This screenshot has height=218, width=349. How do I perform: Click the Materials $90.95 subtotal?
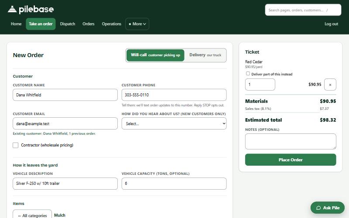click(x=328, y=101)
